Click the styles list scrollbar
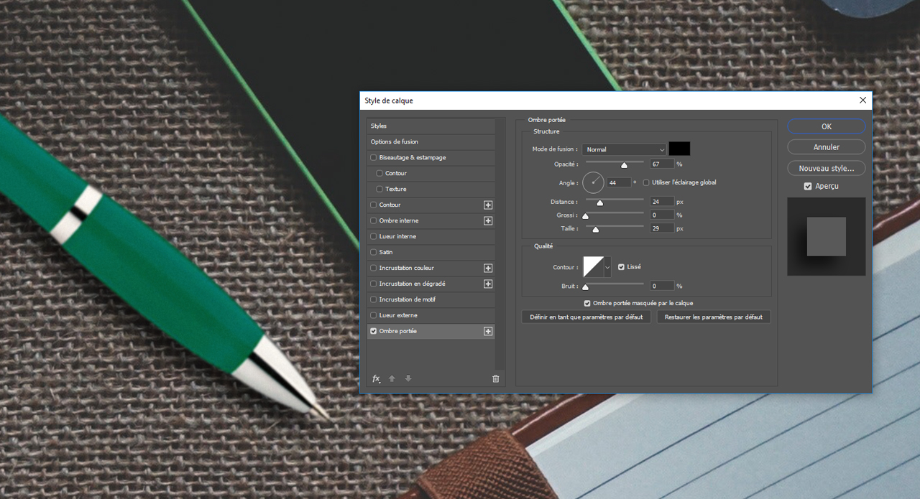920x499 pixels. coord(500,244)
